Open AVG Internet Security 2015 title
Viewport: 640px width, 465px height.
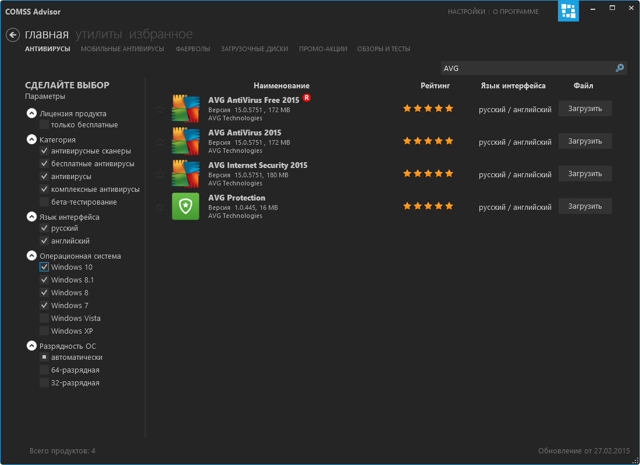coord(258,165)
